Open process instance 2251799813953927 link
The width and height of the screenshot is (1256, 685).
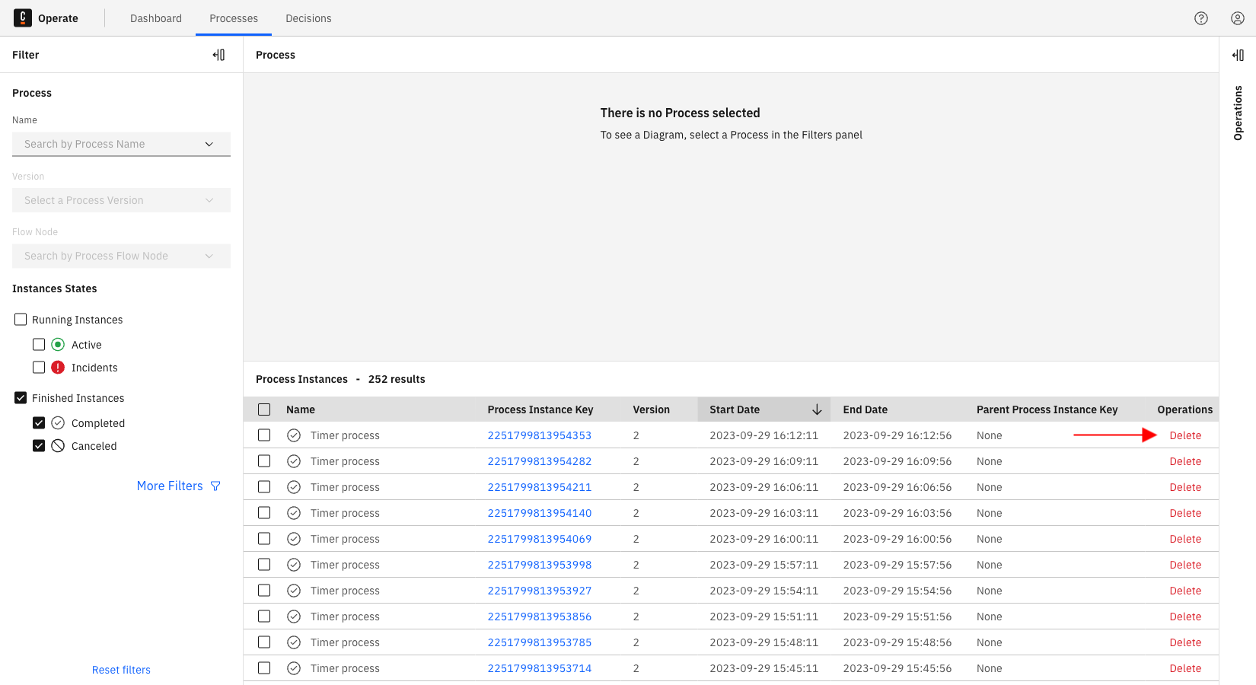(540, 591)
